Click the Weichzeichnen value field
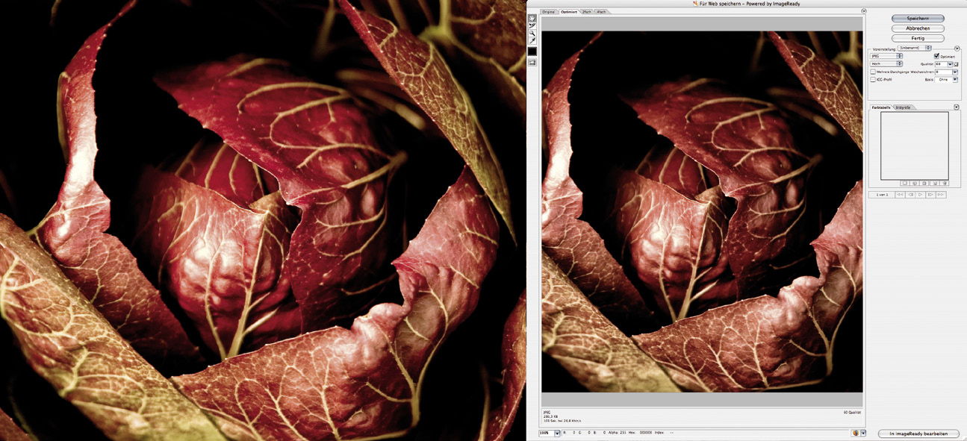This screenshot has height=441, width=967. pyautogui.click(x=943, y=72)
